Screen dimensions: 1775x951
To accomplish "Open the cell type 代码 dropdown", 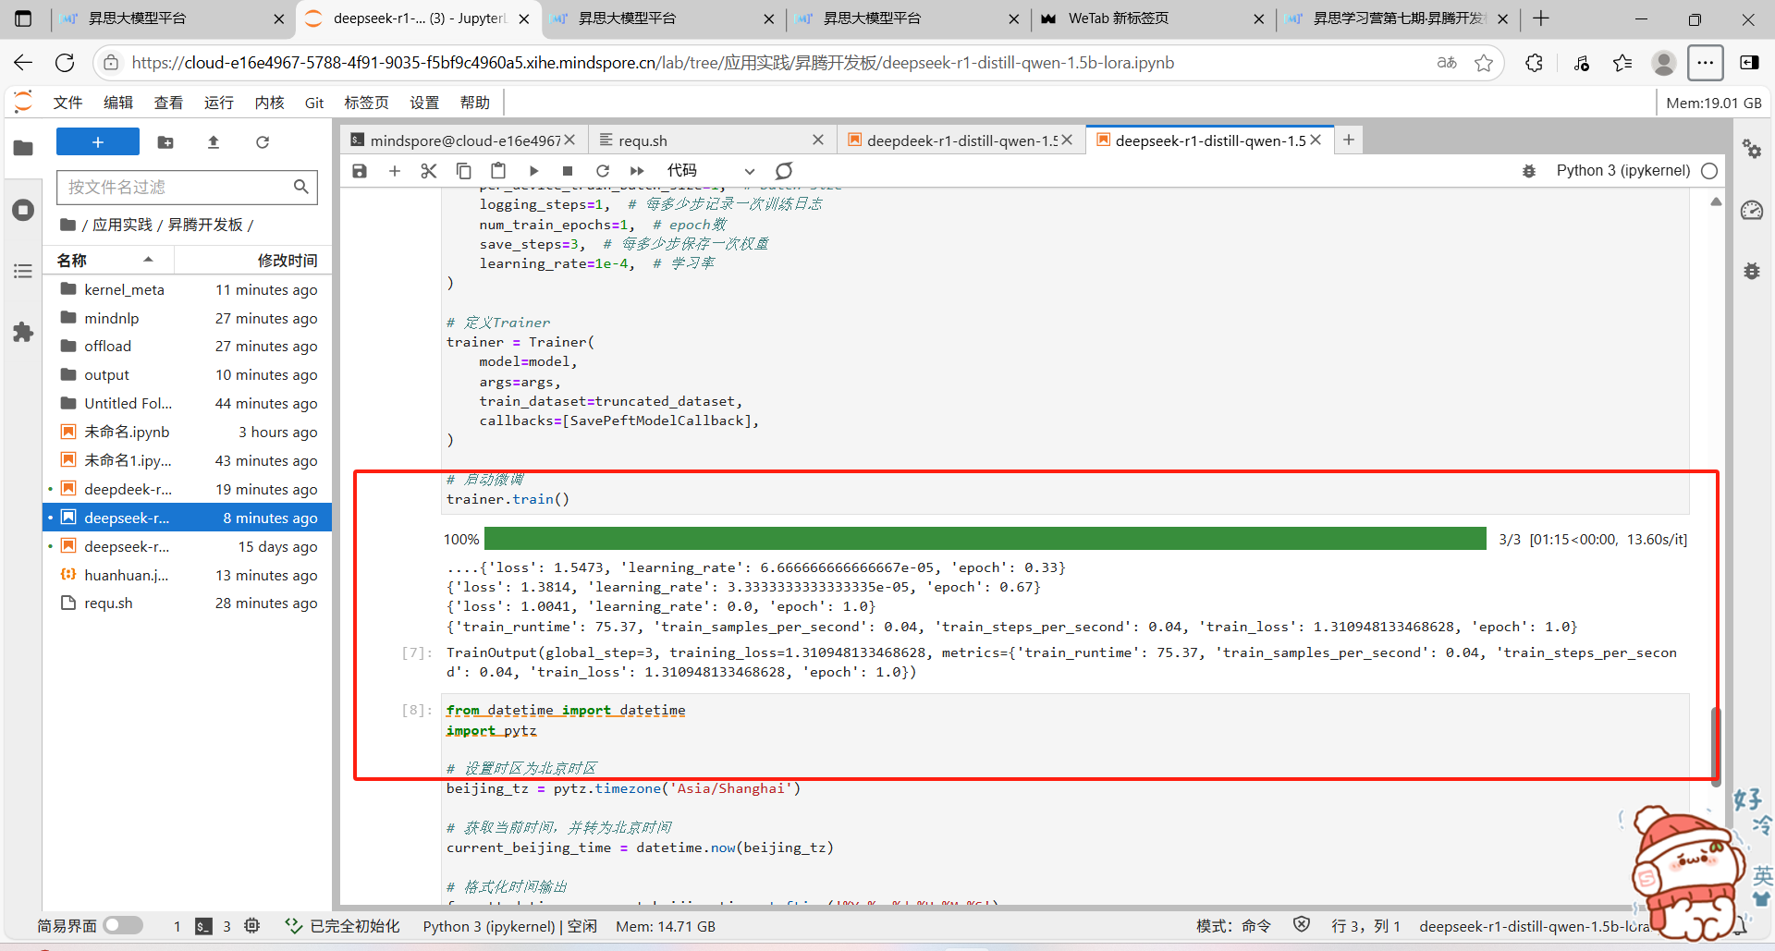I will pyautogui.click(x=710, y=171).
